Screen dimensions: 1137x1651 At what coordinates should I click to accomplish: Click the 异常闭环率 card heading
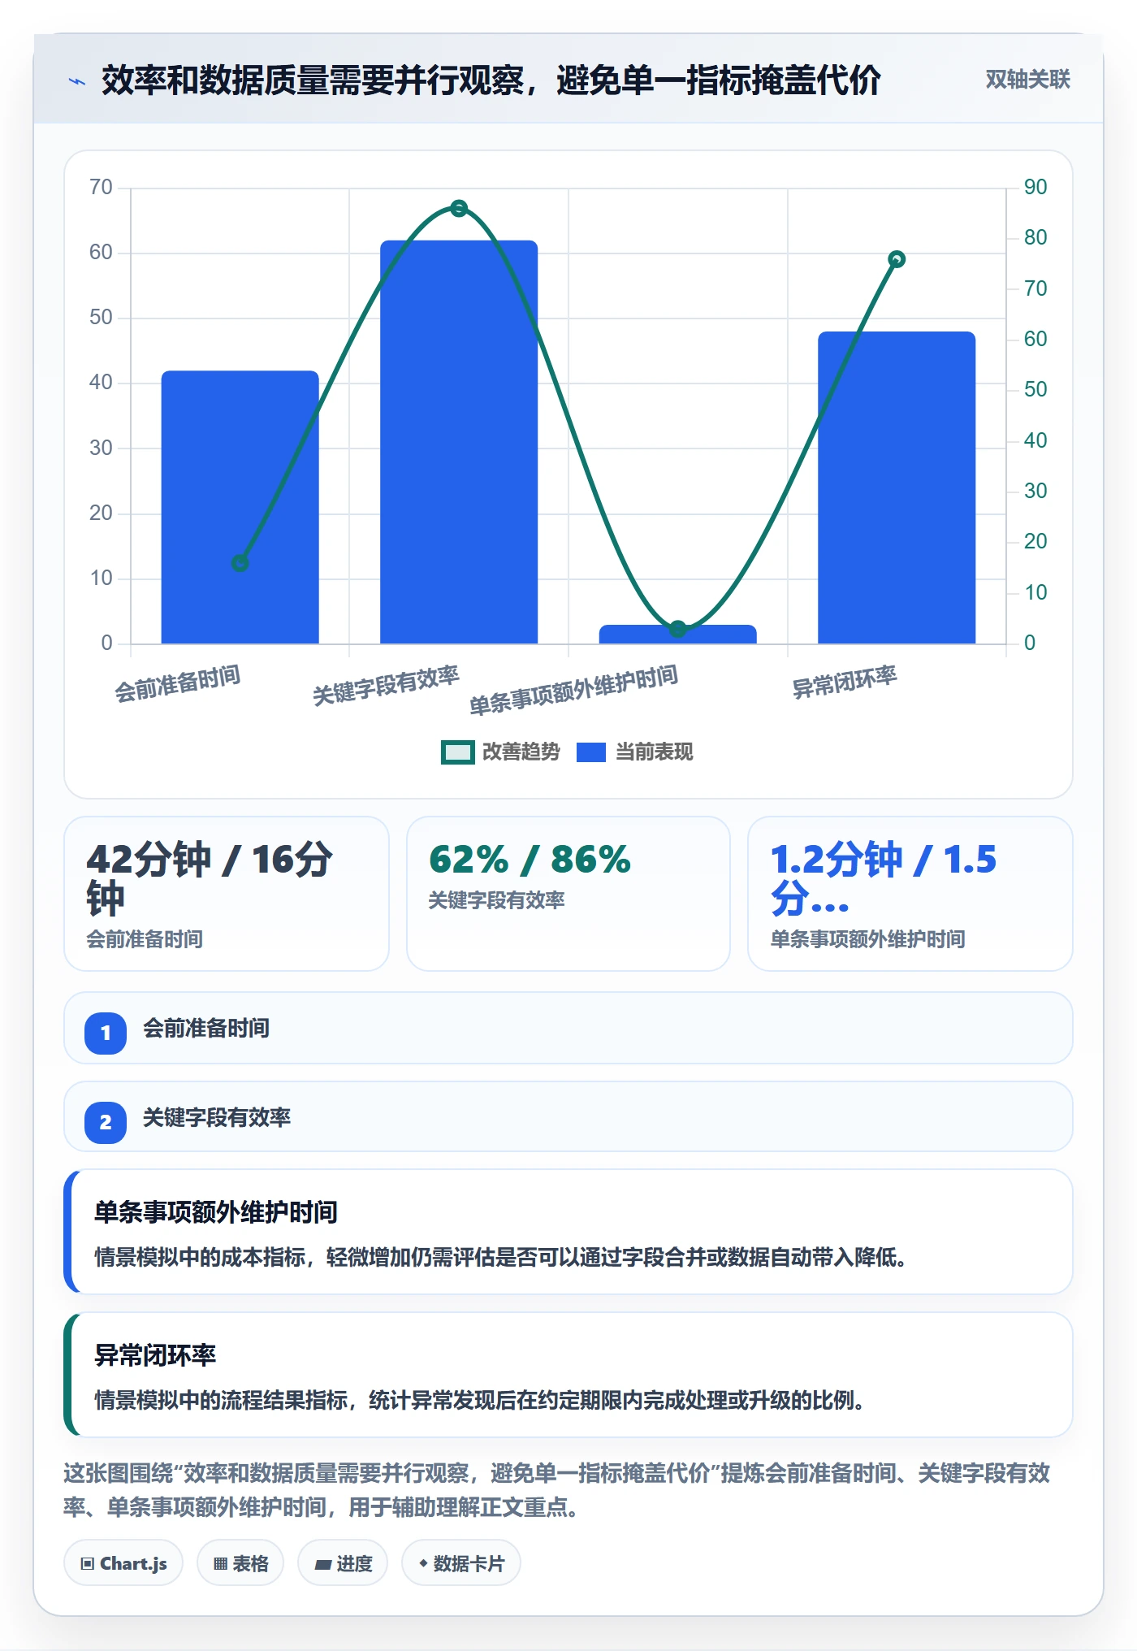155,1355
